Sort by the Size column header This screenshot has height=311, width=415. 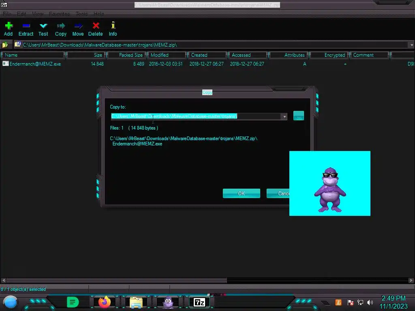tap(86, 55)
